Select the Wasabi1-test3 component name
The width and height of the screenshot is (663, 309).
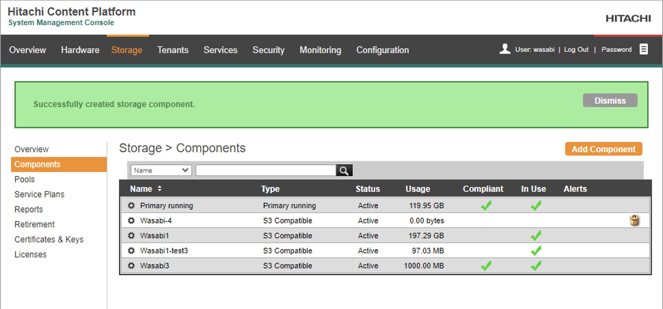[x=164, y=251]
